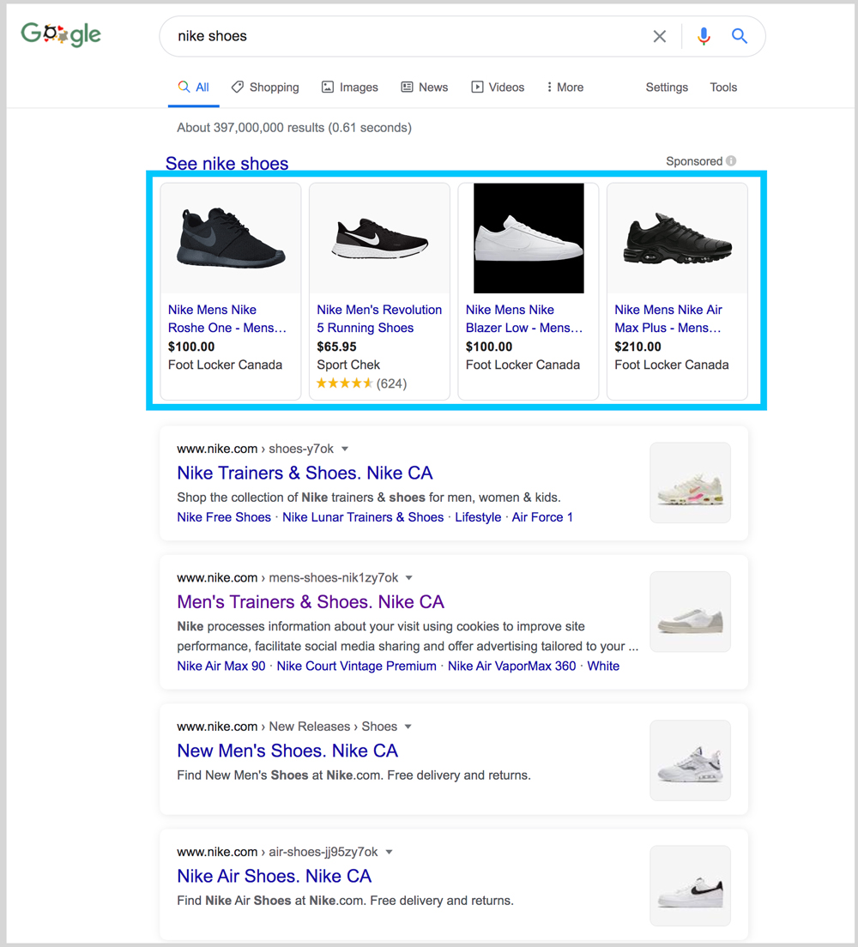
Task: Click the Air Force shoe thumbnail in last result
Action: (x=690, y=885)
